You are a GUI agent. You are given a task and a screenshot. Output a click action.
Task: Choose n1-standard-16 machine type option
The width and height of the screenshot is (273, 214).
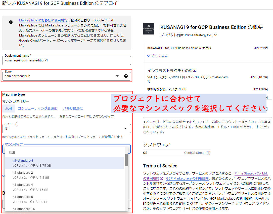[64, 209]
